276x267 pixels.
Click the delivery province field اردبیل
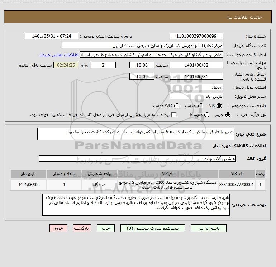pos(196,87)
